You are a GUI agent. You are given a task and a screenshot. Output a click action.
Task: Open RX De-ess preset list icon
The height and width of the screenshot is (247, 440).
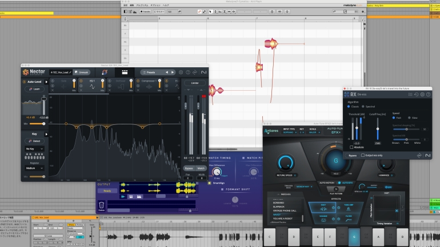coord(410,95)
